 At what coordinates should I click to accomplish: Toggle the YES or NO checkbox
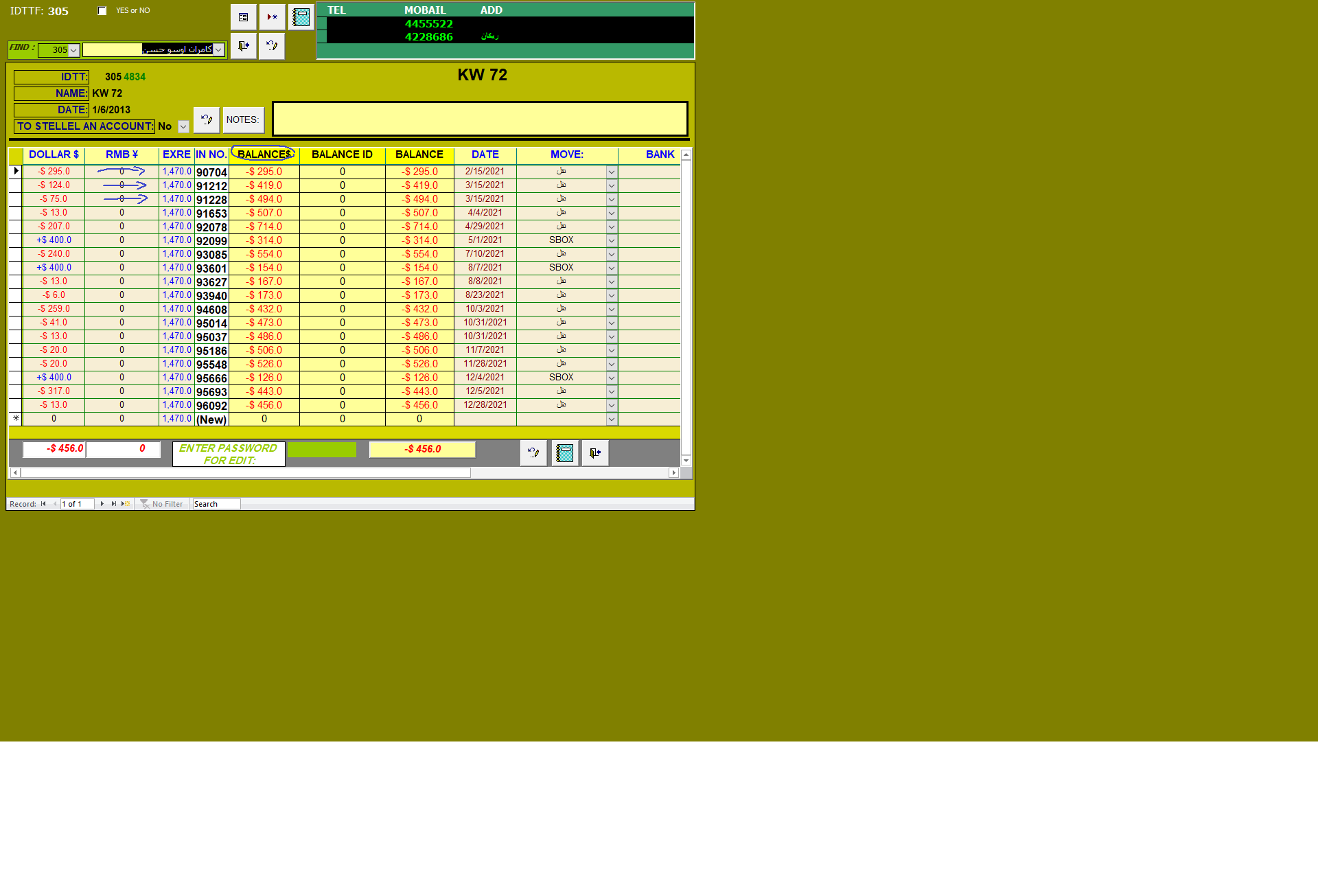(102, 11)
